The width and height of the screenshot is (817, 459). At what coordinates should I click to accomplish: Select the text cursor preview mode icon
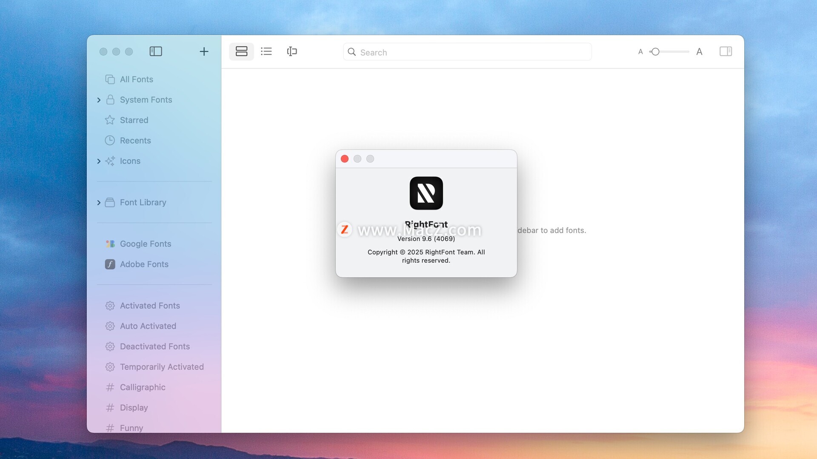[292, 51]
